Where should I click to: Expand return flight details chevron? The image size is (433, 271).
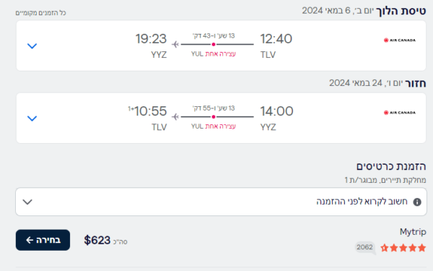(32, 119)
